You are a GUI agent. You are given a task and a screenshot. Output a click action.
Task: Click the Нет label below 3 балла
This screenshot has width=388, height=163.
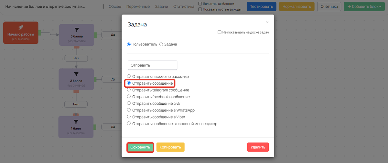(x=76, y=58)
